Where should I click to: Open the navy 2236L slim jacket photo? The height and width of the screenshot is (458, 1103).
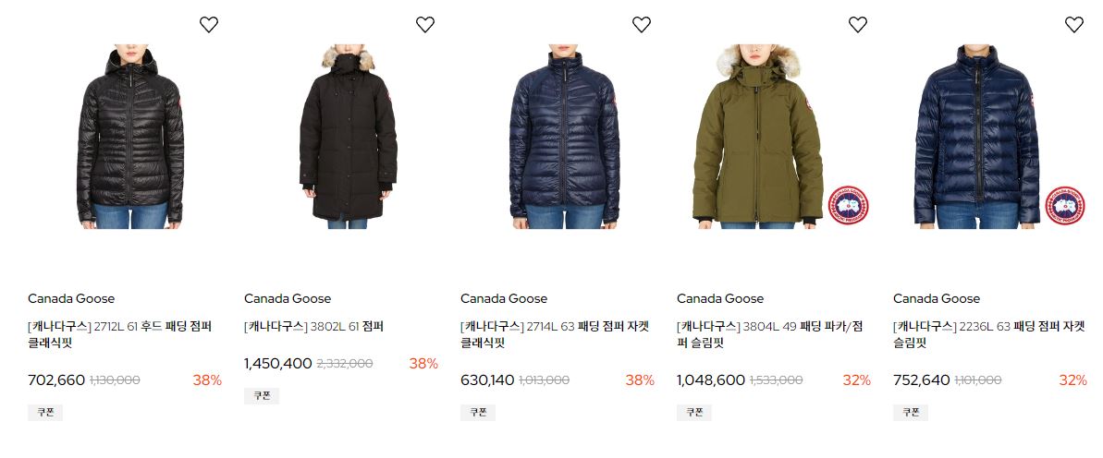[976, 137]
